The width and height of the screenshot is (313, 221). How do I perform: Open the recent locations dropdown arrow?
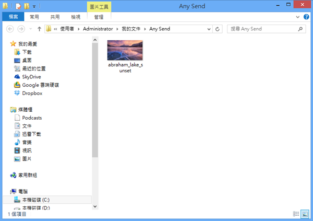(x=31, y=29)
